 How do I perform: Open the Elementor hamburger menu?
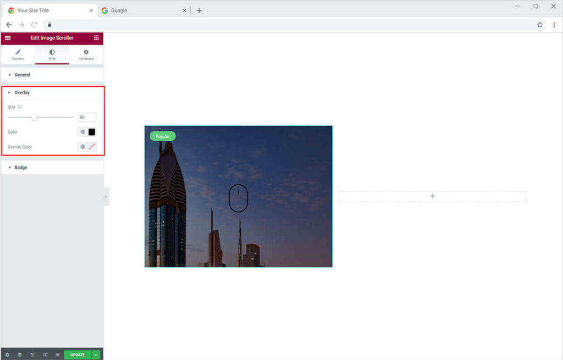(x=8, y=38)
